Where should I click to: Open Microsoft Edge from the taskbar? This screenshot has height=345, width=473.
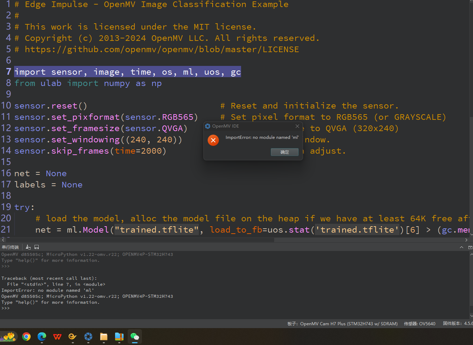[x=42, y=337]
